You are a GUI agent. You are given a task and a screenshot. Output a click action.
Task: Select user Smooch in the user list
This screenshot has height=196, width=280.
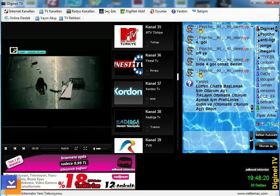(266, 108)
